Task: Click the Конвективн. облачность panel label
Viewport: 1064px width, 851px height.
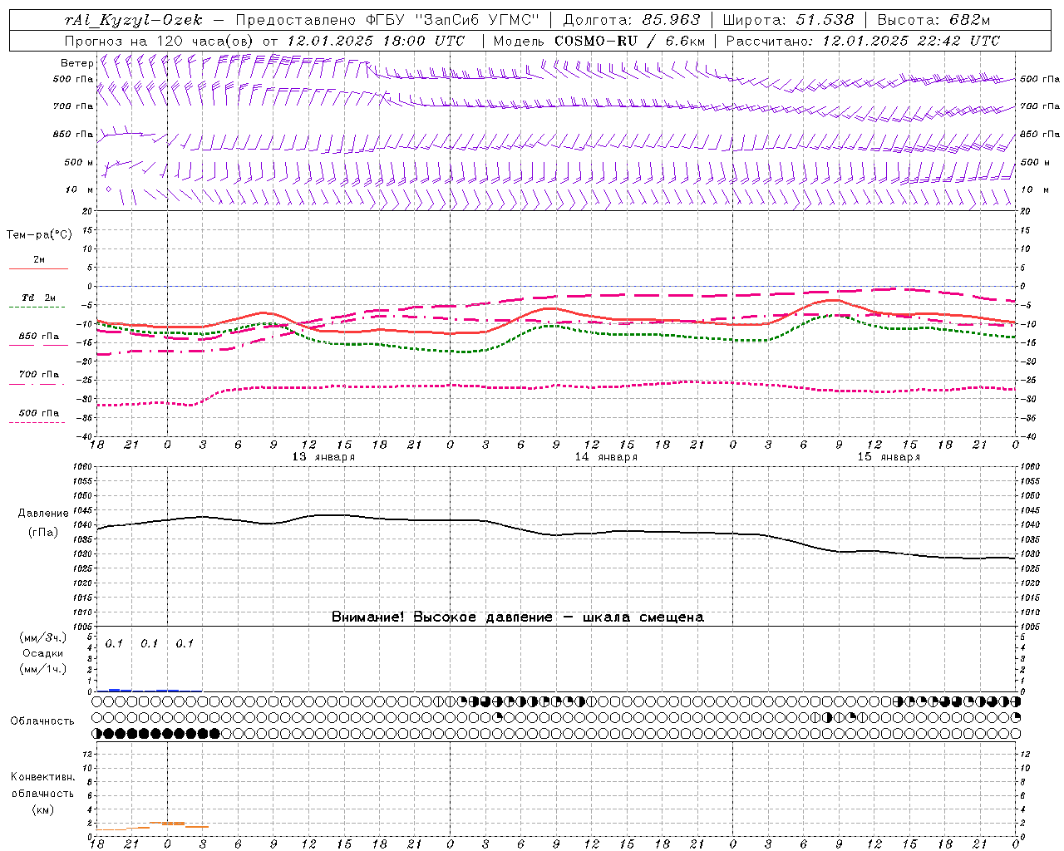Action: [42, 785]
